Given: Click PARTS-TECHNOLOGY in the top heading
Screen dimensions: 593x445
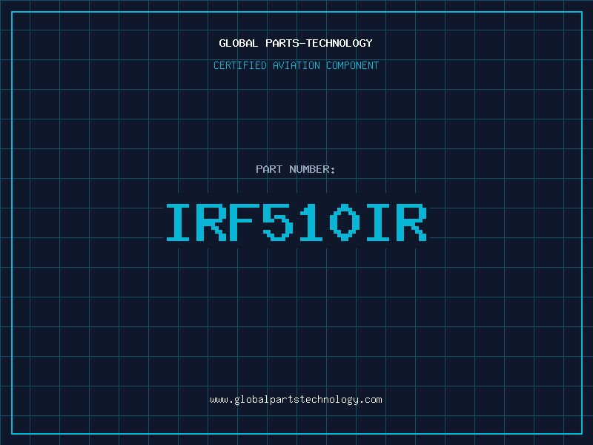Looking at the screenshot, I should pos(319,43).
